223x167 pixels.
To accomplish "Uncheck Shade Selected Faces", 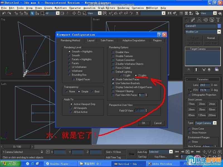I will (x=113, y=79).
